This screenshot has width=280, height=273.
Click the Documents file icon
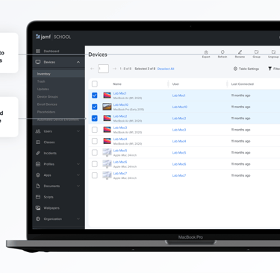38,186
